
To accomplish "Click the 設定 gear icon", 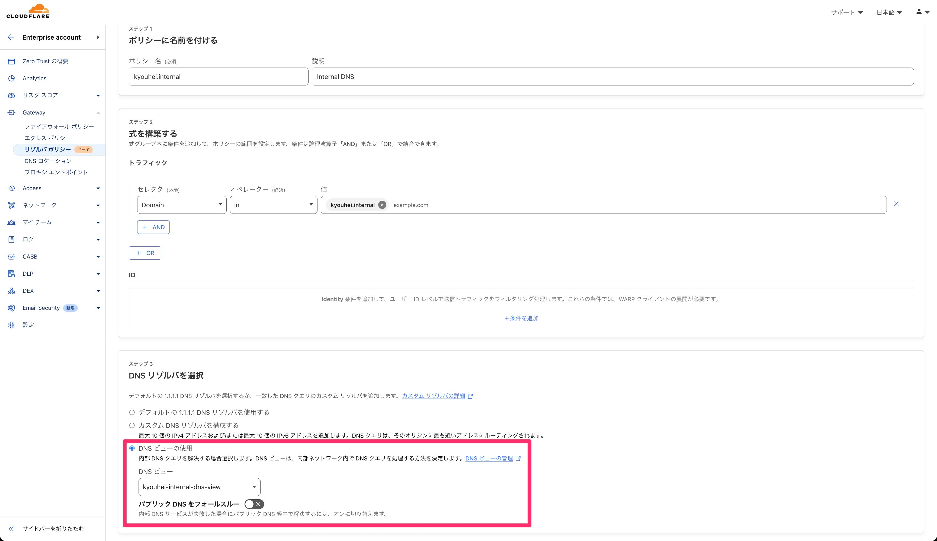I will (x=11, y=325).
